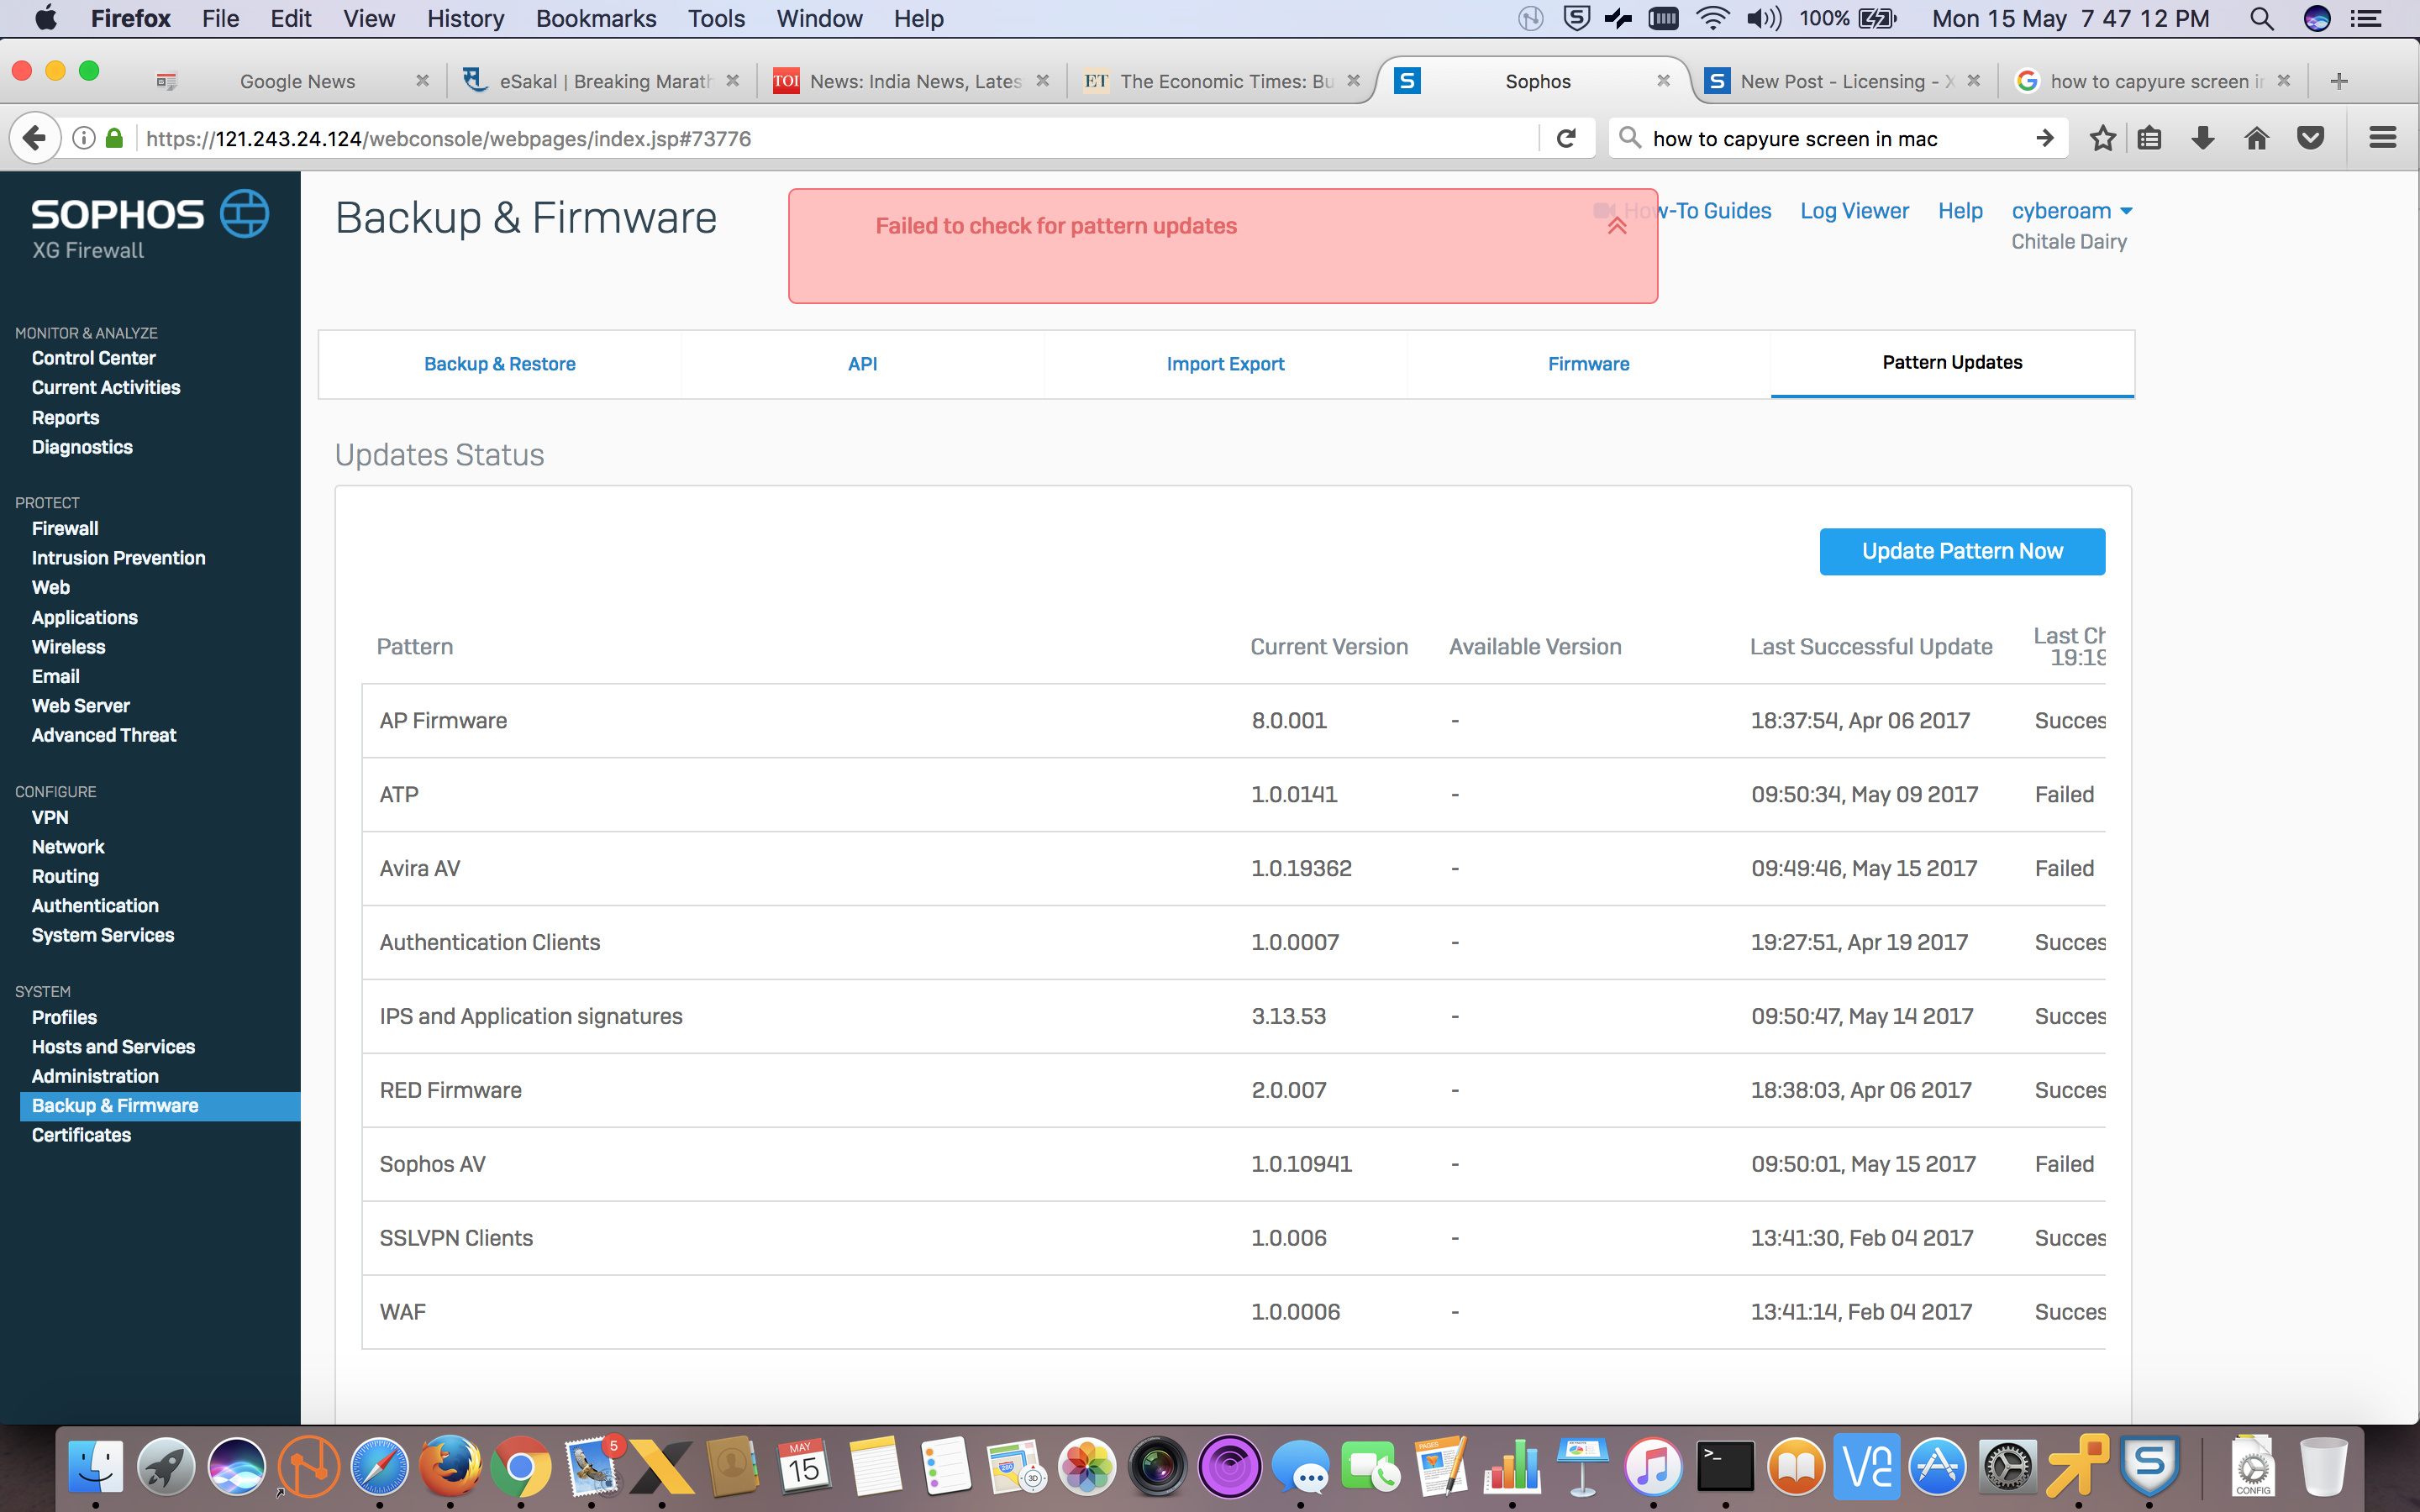Open the Log Viewer icon
Screen dimensions: 2420x1512
(1855, 209)
